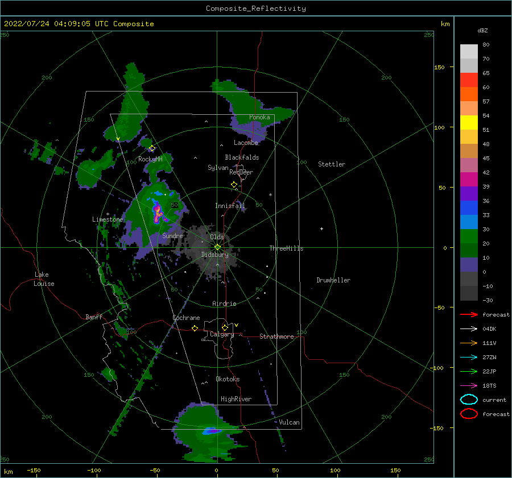
Task: Click the Lacombe label
Action: [x=246, y=143]
